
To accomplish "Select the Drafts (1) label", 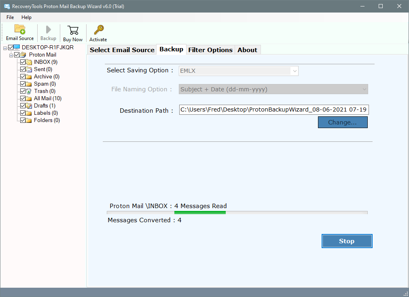I will click(x=45, y=106).
